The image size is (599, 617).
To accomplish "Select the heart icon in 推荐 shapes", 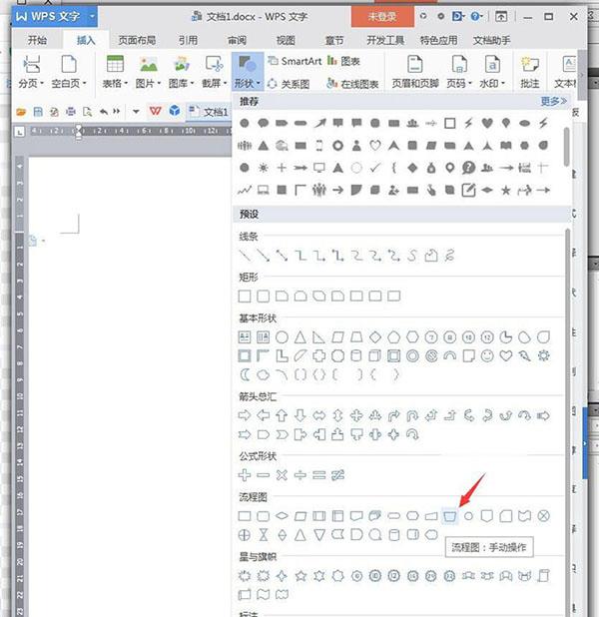I will coord(487,123).
